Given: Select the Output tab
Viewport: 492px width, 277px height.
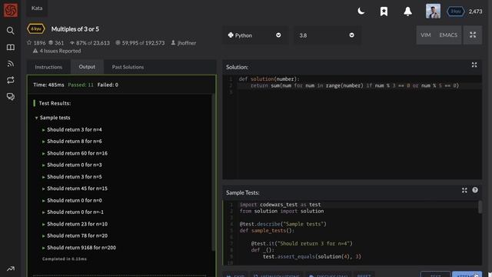Looking at the screenshot, I should (87, 67).
